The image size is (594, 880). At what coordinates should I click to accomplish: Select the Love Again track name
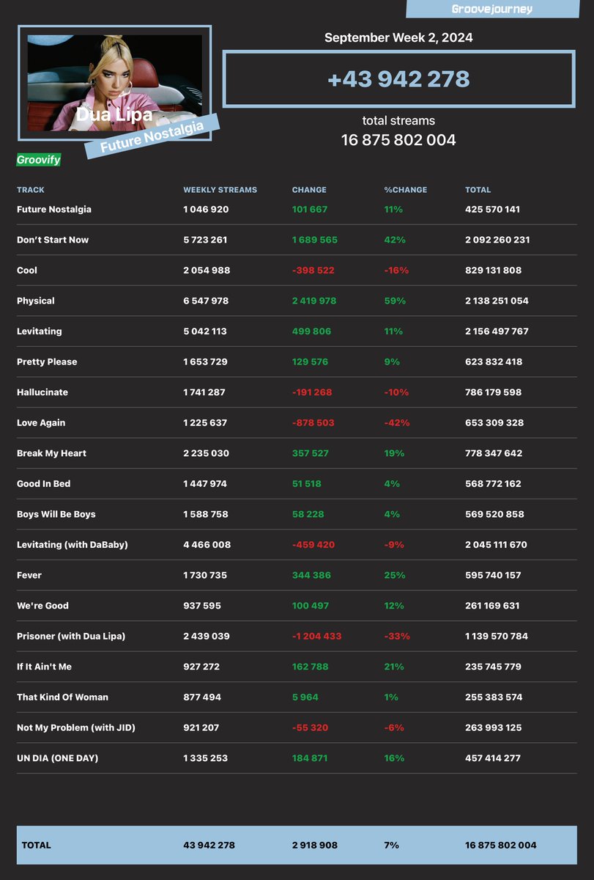[41, 422]
